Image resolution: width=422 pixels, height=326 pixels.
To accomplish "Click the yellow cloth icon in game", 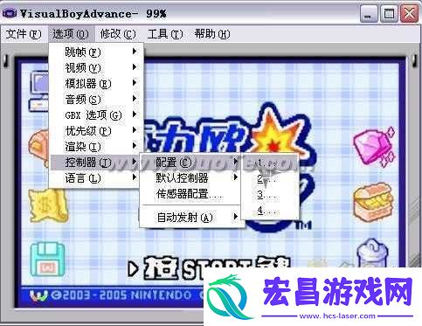I will click(x=48, y=205).
